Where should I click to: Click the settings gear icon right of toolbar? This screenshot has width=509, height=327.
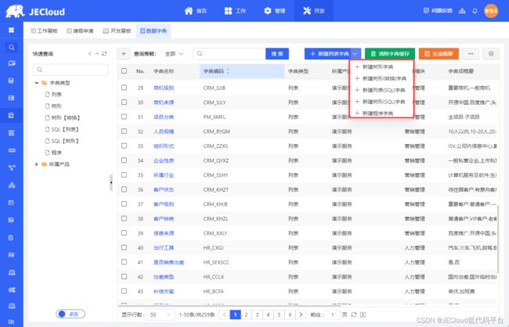492,53
